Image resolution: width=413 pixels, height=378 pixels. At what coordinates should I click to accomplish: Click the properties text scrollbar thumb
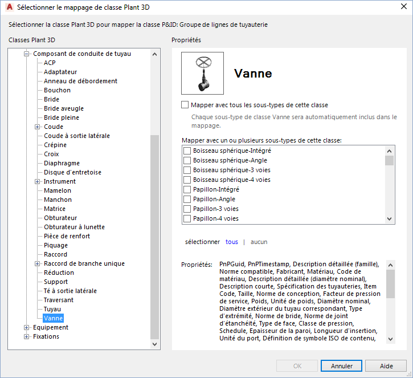pyautogui.click(x=391, y=283)
